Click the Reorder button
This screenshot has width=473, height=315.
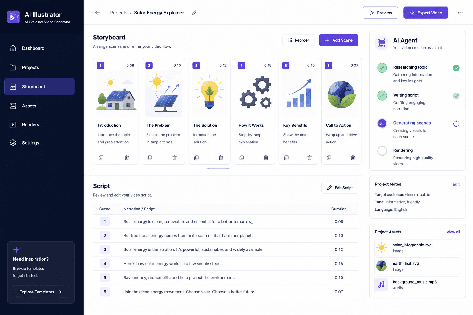click(298, 40)
